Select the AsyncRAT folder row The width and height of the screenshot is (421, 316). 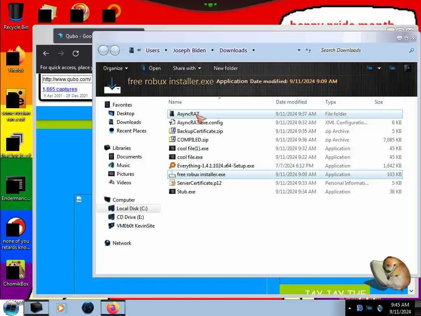(x=285, y=114)
